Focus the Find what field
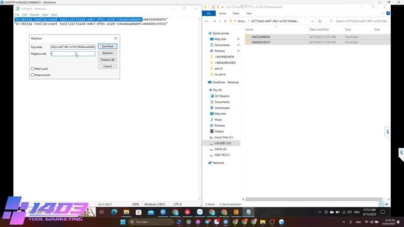The width and height of the screenshot is (404, 227). point(73,47)
